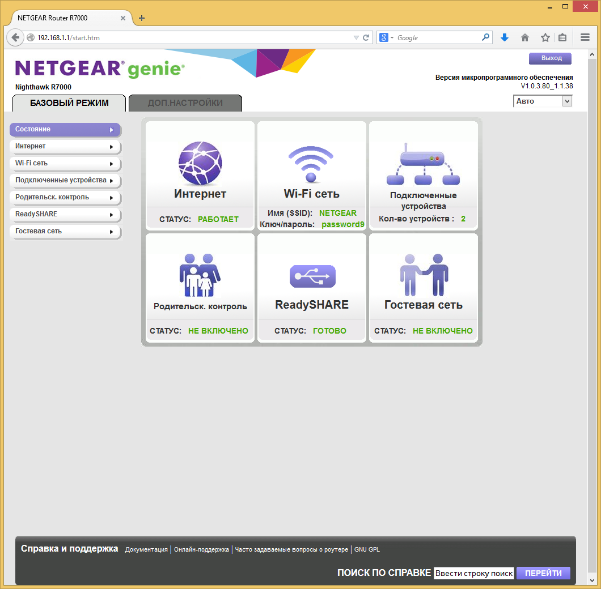
Task: Switch to the БАЗОВЫЙ РЕЖИМ tab
Action: [x=69, y=103]
